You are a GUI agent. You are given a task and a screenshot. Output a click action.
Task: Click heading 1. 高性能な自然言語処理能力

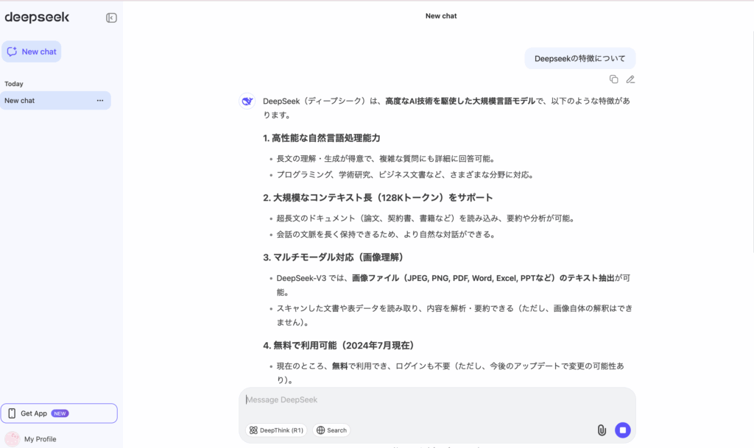coord(322,138)
